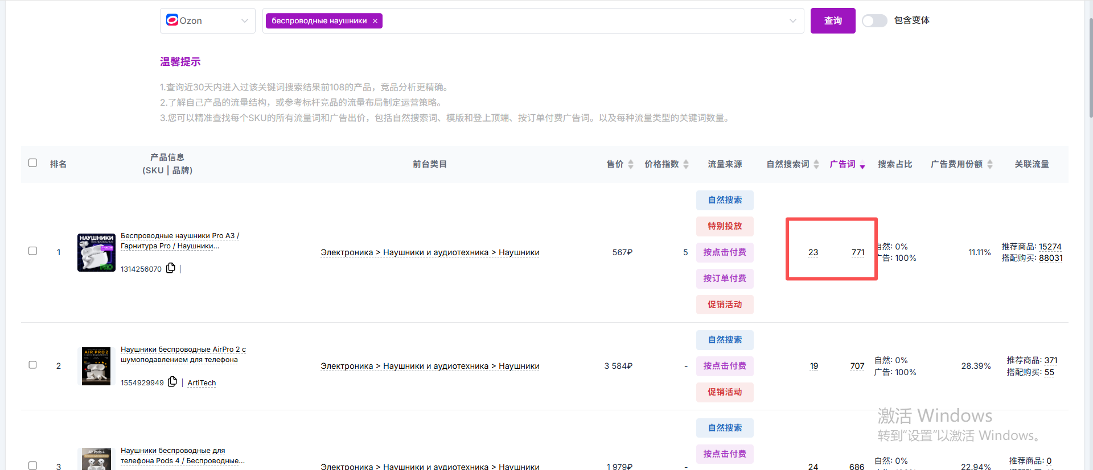Check the select-all checkbox in table header

pos(33,163)
